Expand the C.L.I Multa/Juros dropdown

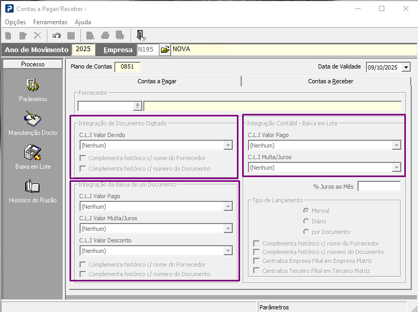396,168
